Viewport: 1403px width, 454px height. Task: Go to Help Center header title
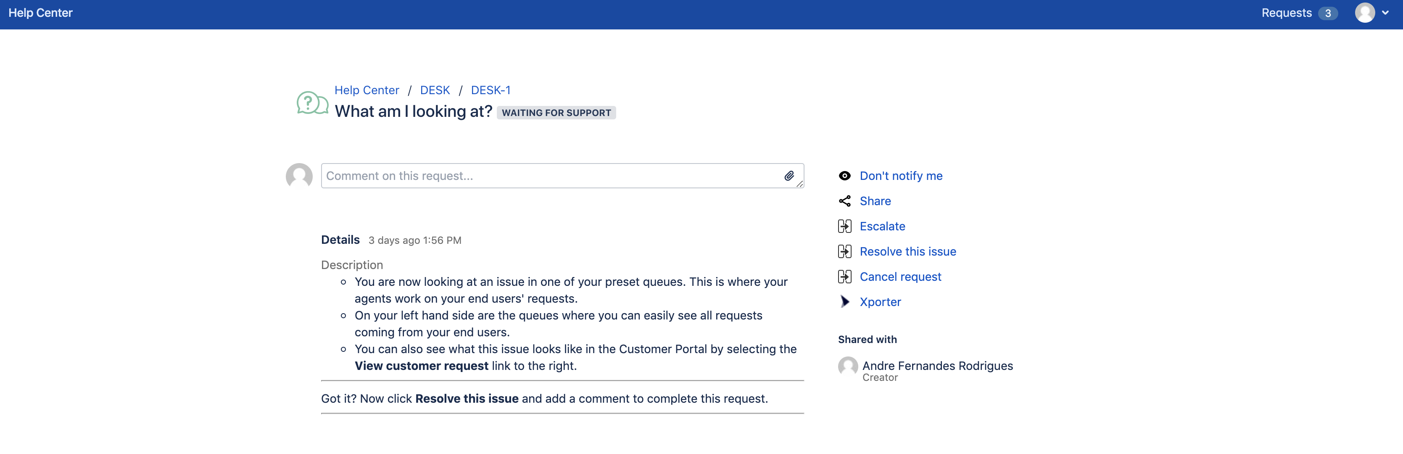[x=40, y=13]
